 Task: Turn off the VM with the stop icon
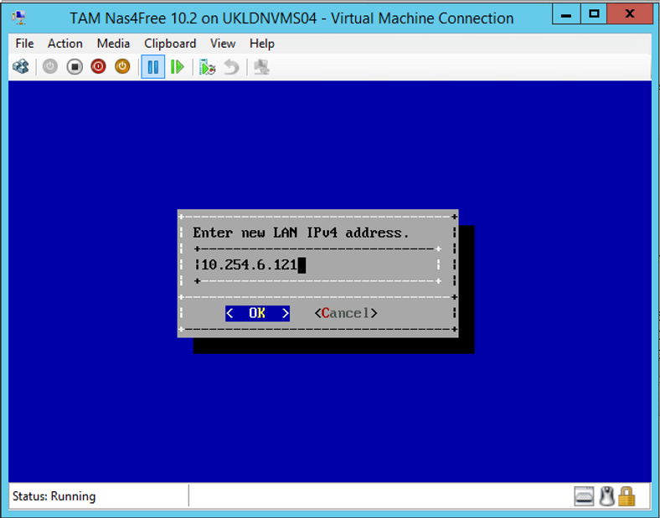(75, 66)
